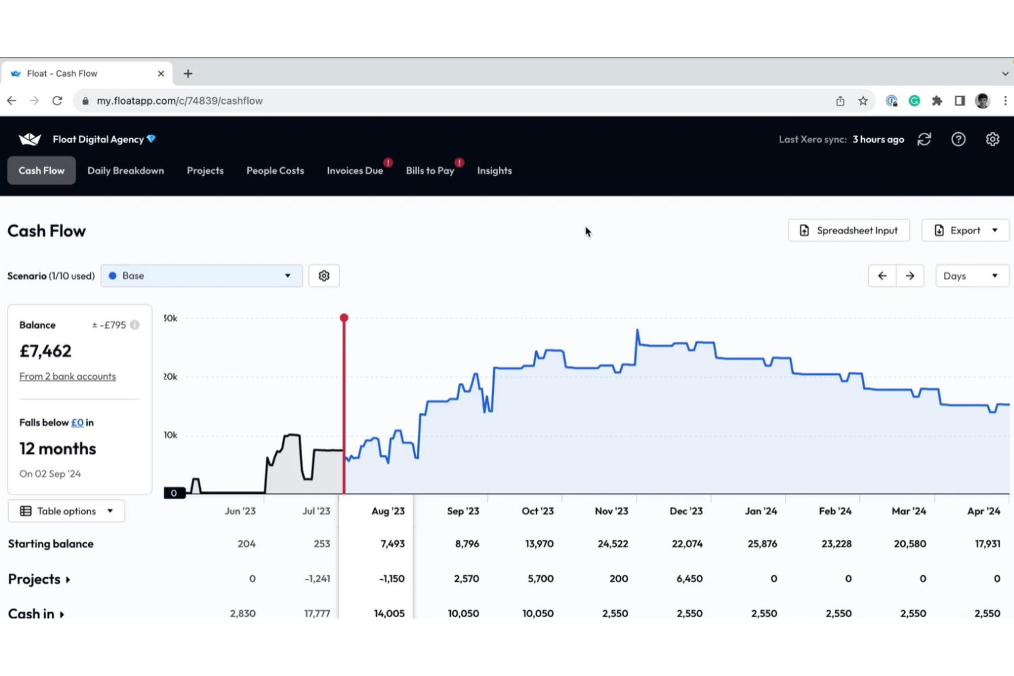Click Projects value -1,241 for Jul '23
Screen dimensions: 1014x676
tap(317, 579)
